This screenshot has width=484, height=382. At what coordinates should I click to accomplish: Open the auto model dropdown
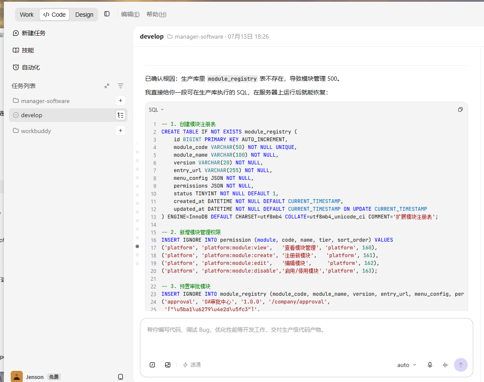click(406, 365)
